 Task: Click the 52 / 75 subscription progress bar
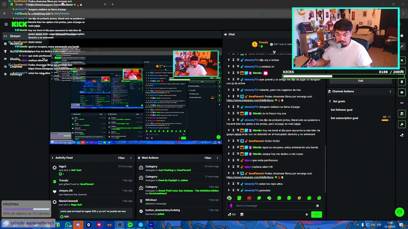point(386,120)
